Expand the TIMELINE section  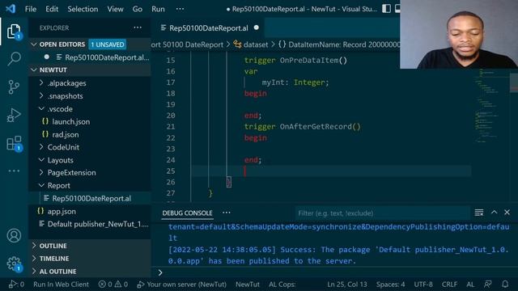click(x=90, y=259)
